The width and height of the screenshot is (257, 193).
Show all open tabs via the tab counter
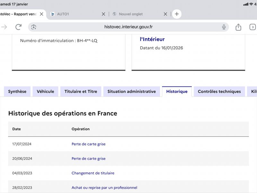click(253, 27)
